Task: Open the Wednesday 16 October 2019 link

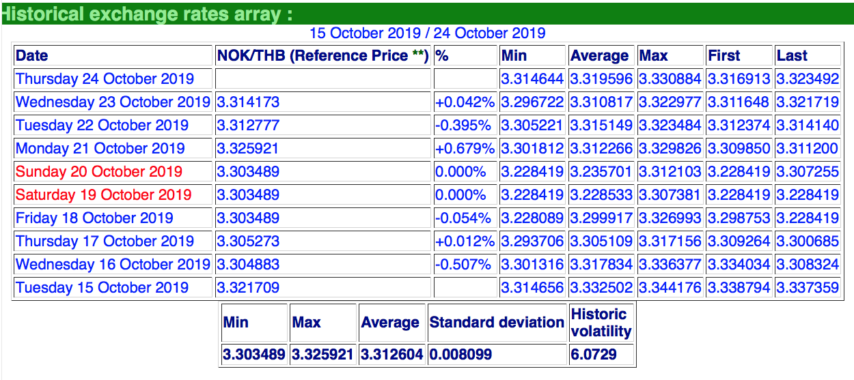Action: click(113, 265)
